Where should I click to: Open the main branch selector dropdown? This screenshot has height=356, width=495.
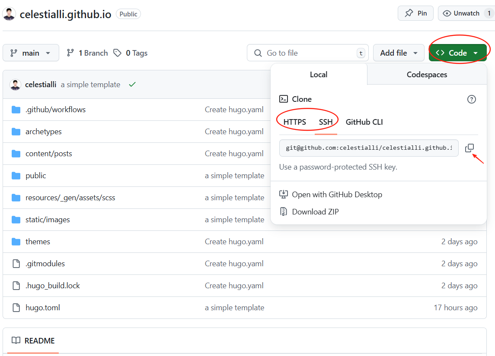31,53
